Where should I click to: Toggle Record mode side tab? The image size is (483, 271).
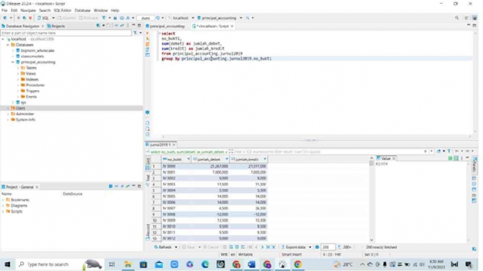[147, 232]
